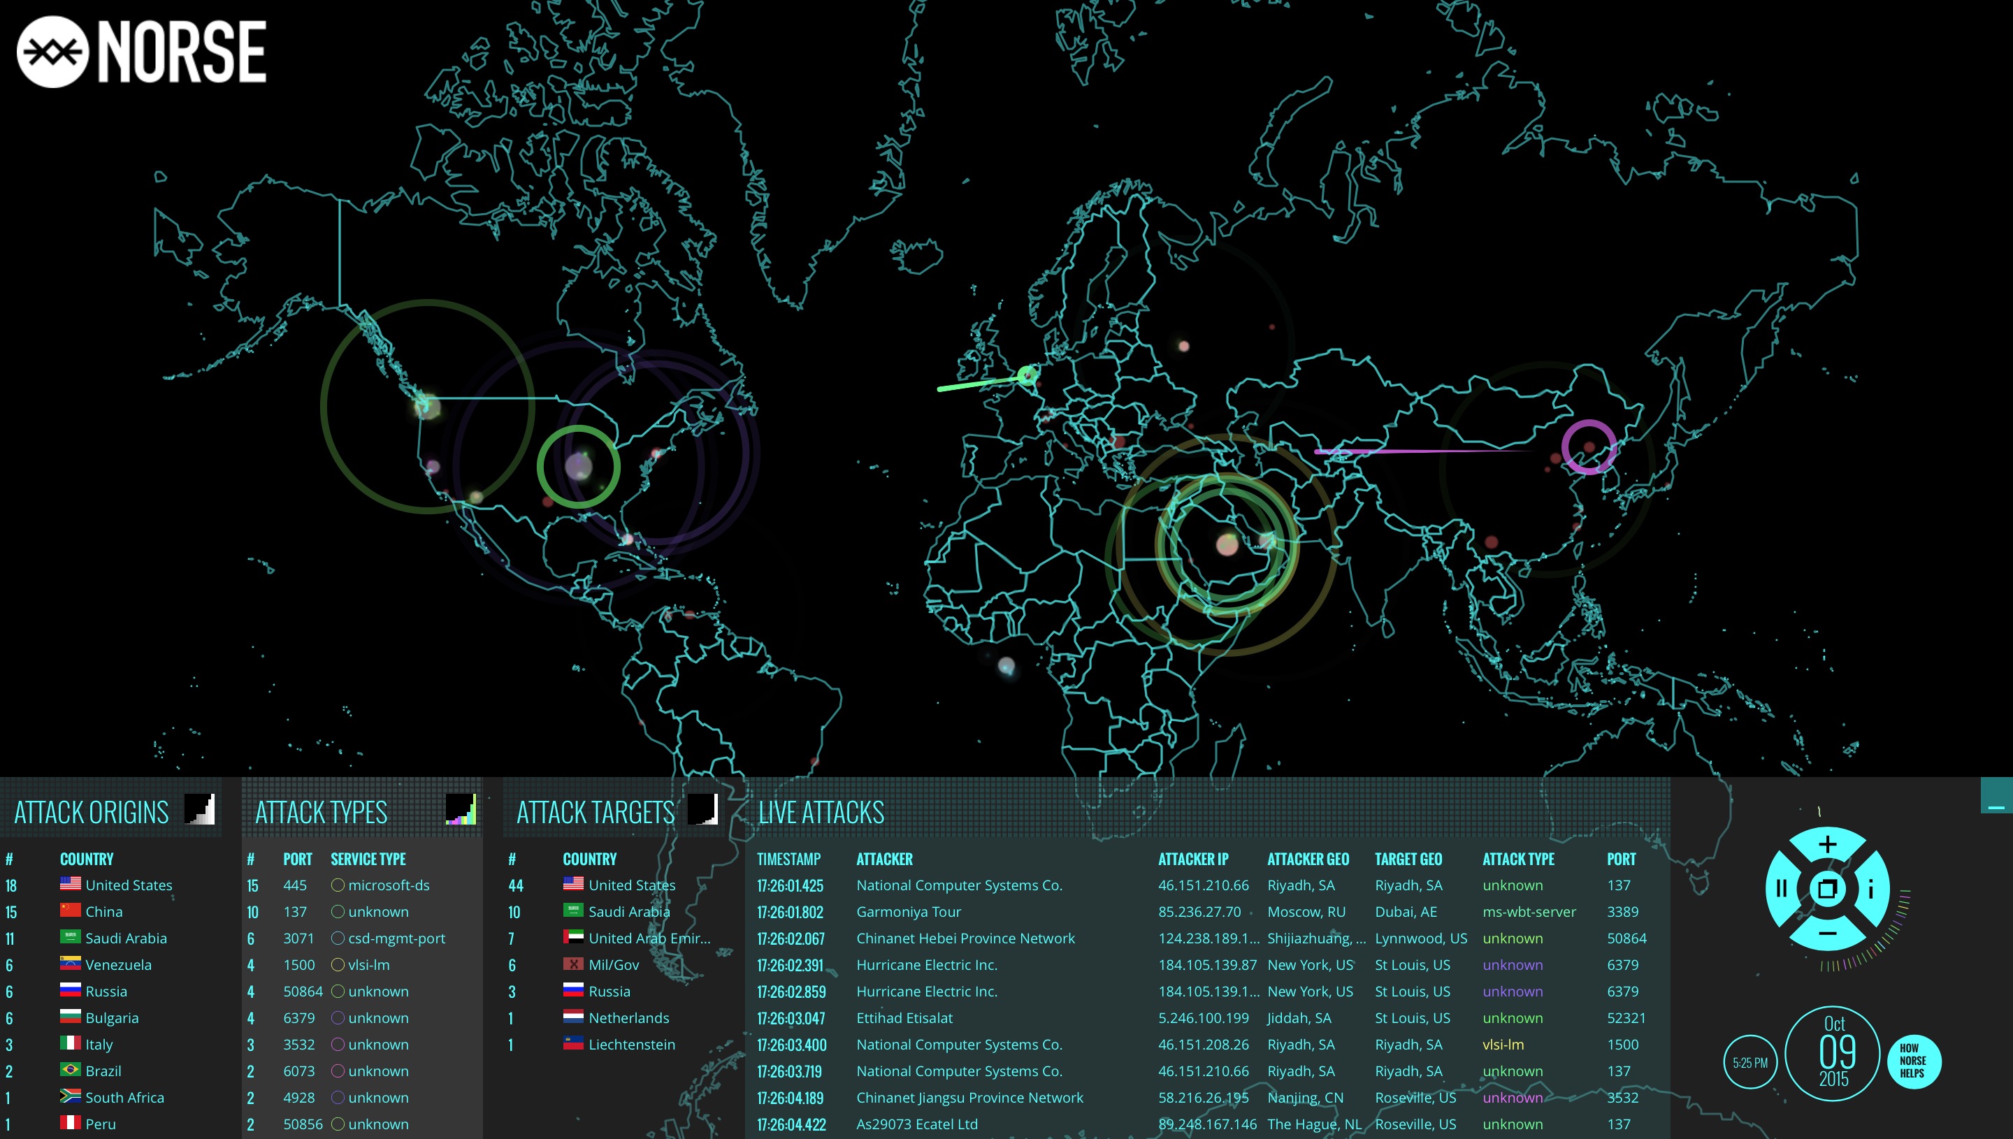Click the purple attack ring over China
Viewport: 2013px width, 1139px height.
pos(1589,447)
